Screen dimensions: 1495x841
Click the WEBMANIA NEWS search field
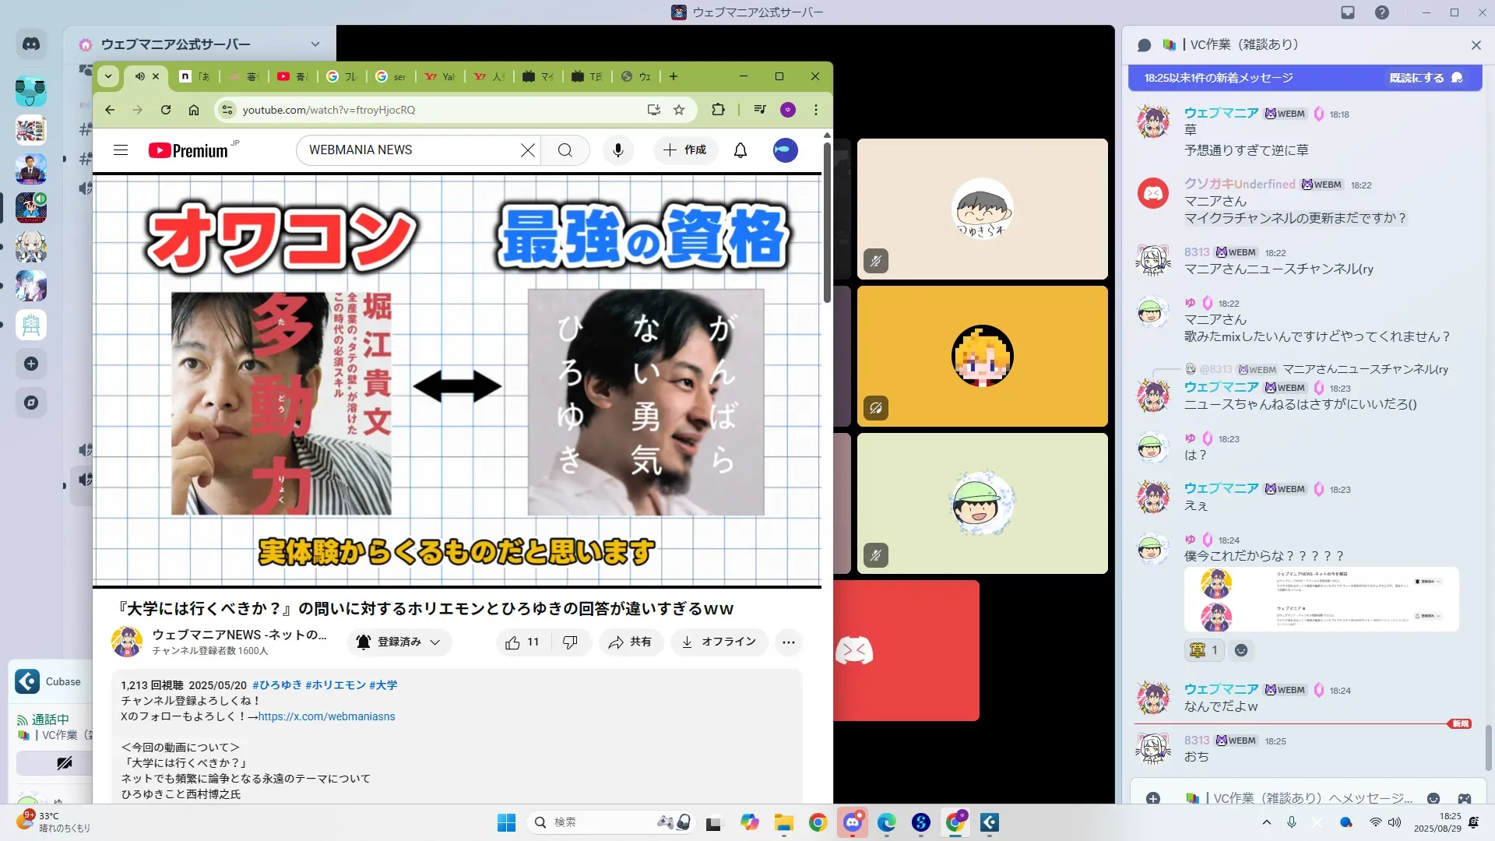click(409, 150)
